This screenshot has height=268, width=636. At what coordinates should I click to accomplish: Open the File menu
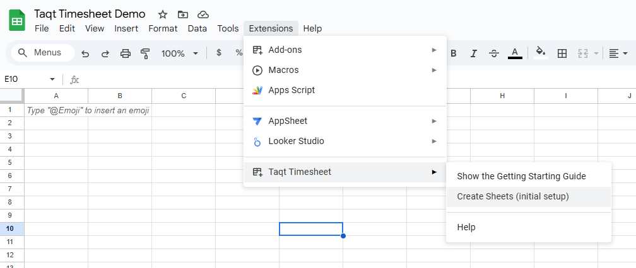[x=42, y=28]
